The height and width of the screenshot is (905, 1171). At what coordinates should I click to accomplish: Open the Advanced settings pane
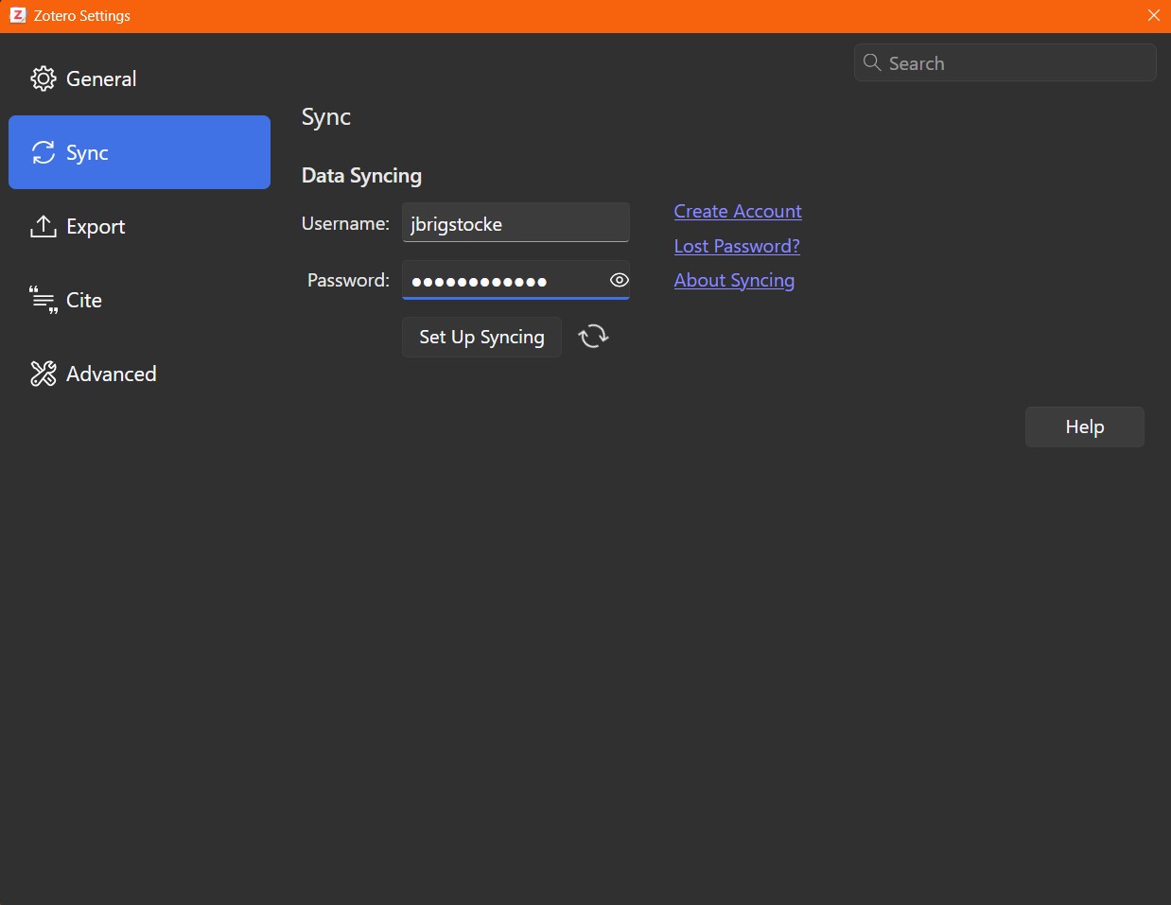pyautogui.click(x=139, y=374)
